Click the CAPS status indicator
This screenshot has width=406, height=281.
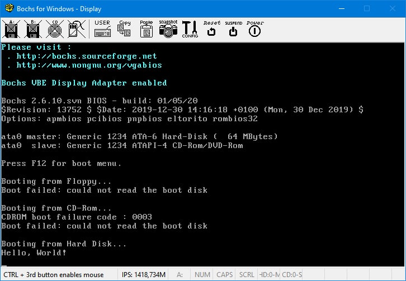[x=224, y=274]
